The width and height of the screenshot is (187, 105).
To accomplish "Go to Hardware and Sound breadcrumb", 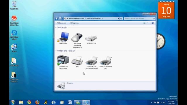I will (x=76, y=19).
